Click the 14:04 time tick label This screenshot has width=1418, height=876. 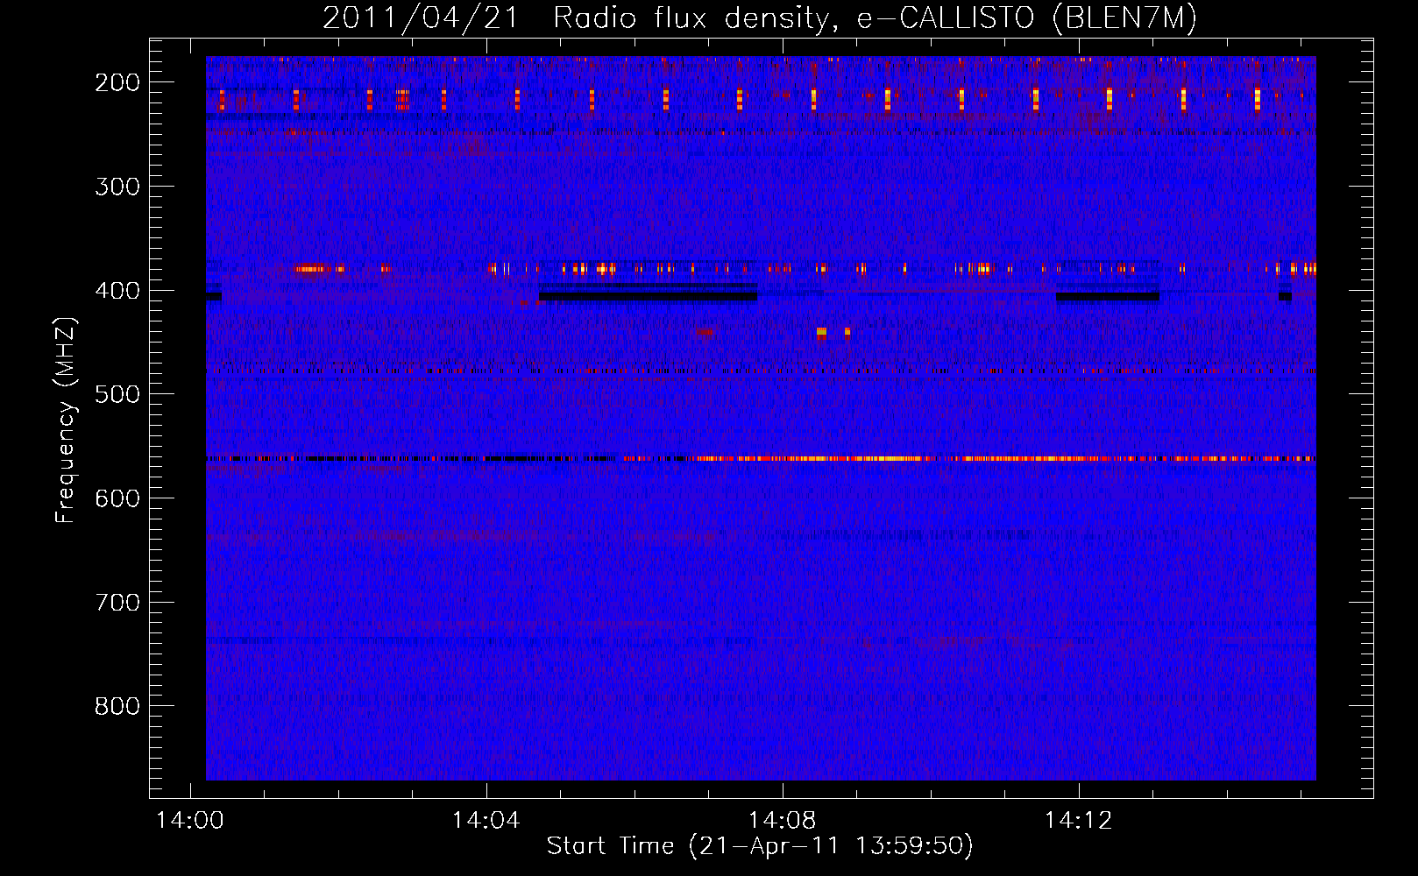[x=486, y=820]
